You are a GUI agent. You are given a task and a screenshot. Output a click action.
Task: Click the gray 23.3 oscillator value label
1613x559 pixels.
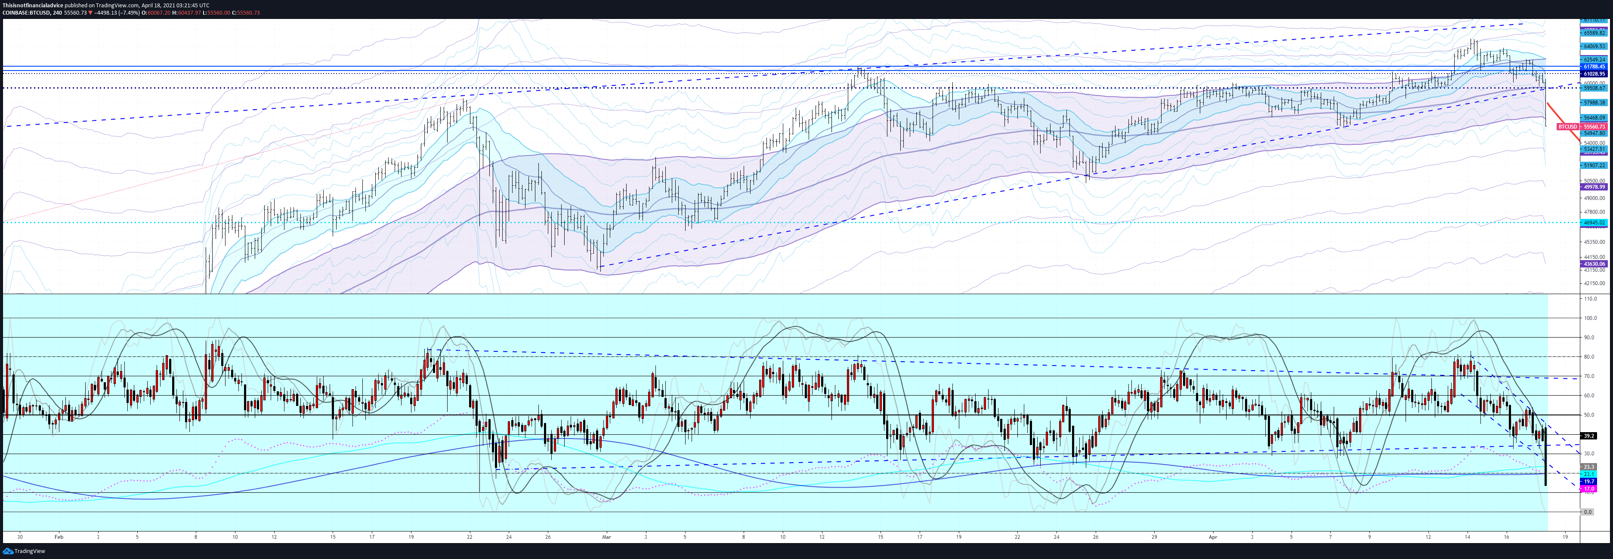coord(1588,467)
